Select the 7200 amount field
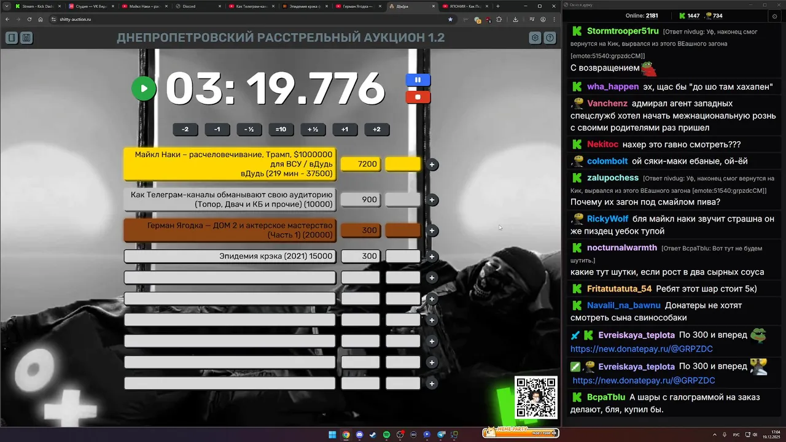This screenshot has width=786, height=442. click(360, 164)
